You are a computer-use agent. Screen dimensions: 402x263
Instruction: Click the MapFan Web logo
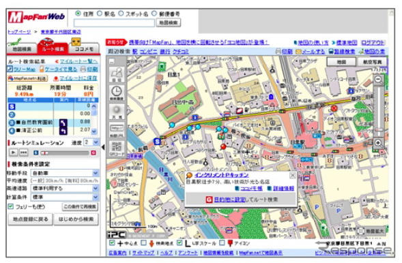tap(36, 17)
